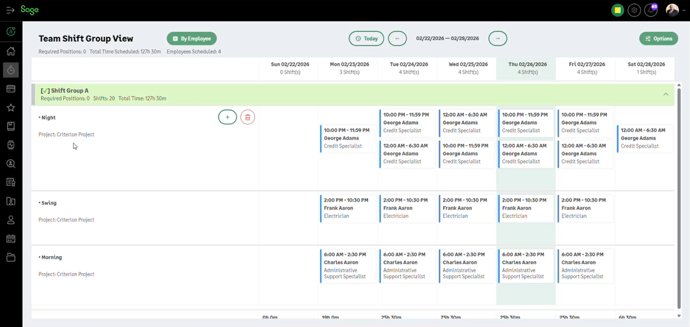Select the Tue 02/24/2026 column header
This screenshot has height=327, width=690.
(x=409, y=68)
